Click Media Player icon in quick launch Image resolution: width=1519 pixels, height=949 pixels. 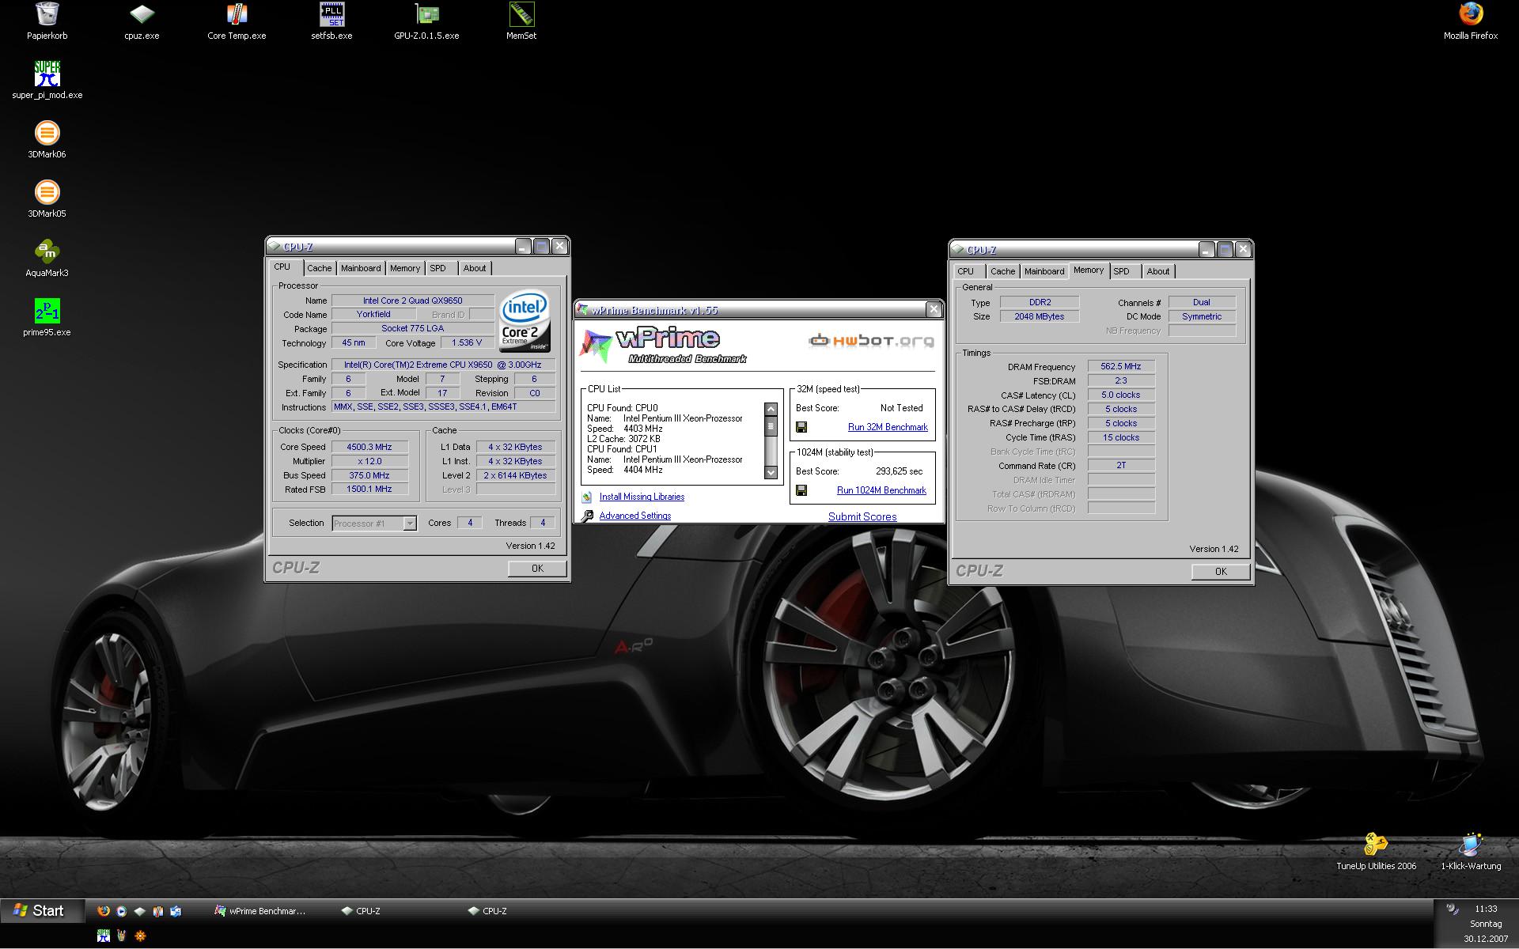tap(122, 911)
